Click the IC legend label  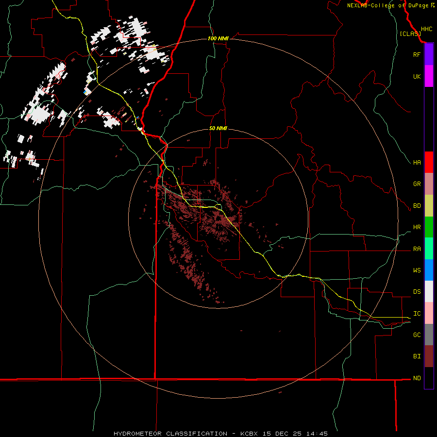pos(417,314)
